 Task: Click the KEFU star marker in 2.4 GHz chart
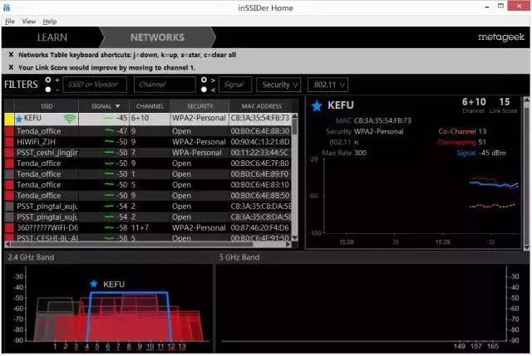pos(94,284)
